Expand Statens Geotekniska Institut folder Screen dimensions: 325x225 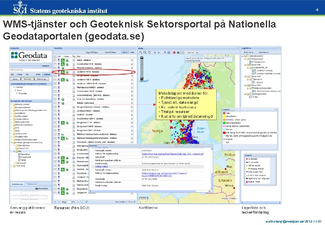pyautogui.click(x=12, y=140)
